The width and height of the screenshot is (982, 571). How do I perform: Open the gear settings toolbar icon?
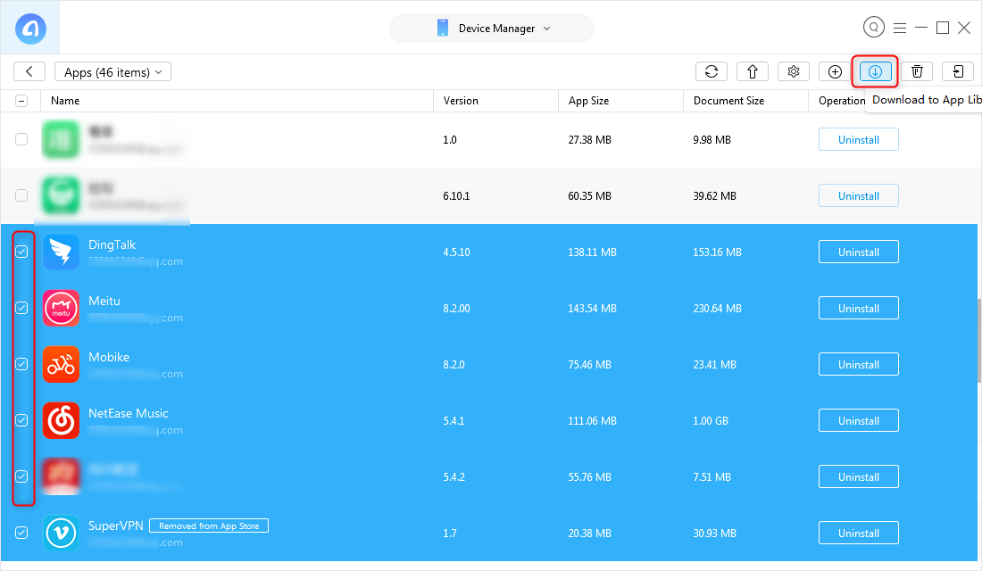[794, 72]
